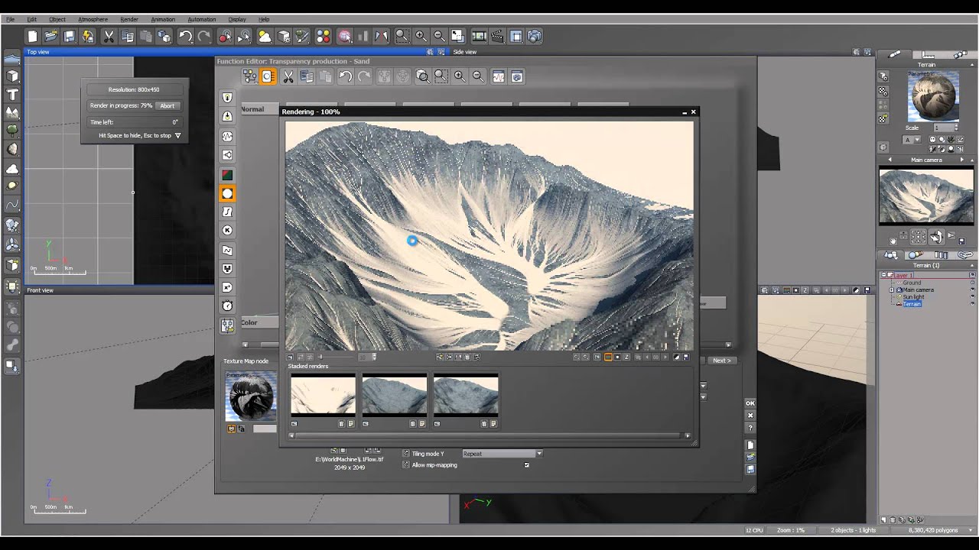Expand render dialog options triangle after Esc to stop
This screenshot has height=550, width=979.
click(x=177, y=135)
